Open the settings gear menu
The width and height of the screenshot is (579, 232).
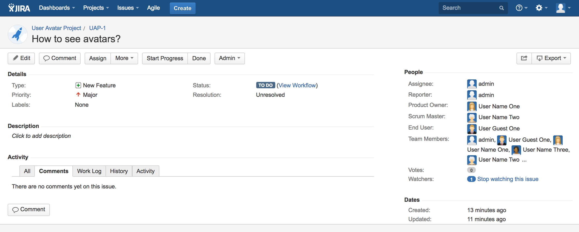542,8
